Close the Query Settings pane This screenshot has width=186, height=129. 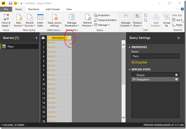coord(179,38)
